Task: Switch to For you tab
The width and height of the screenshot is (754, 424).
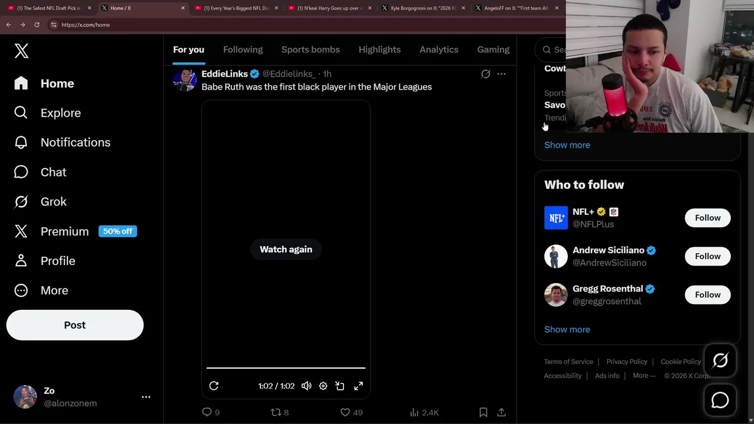Action: (x=188, y=49)
